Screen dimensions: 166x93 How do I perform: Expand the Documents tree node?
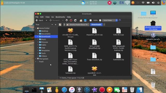38,34
